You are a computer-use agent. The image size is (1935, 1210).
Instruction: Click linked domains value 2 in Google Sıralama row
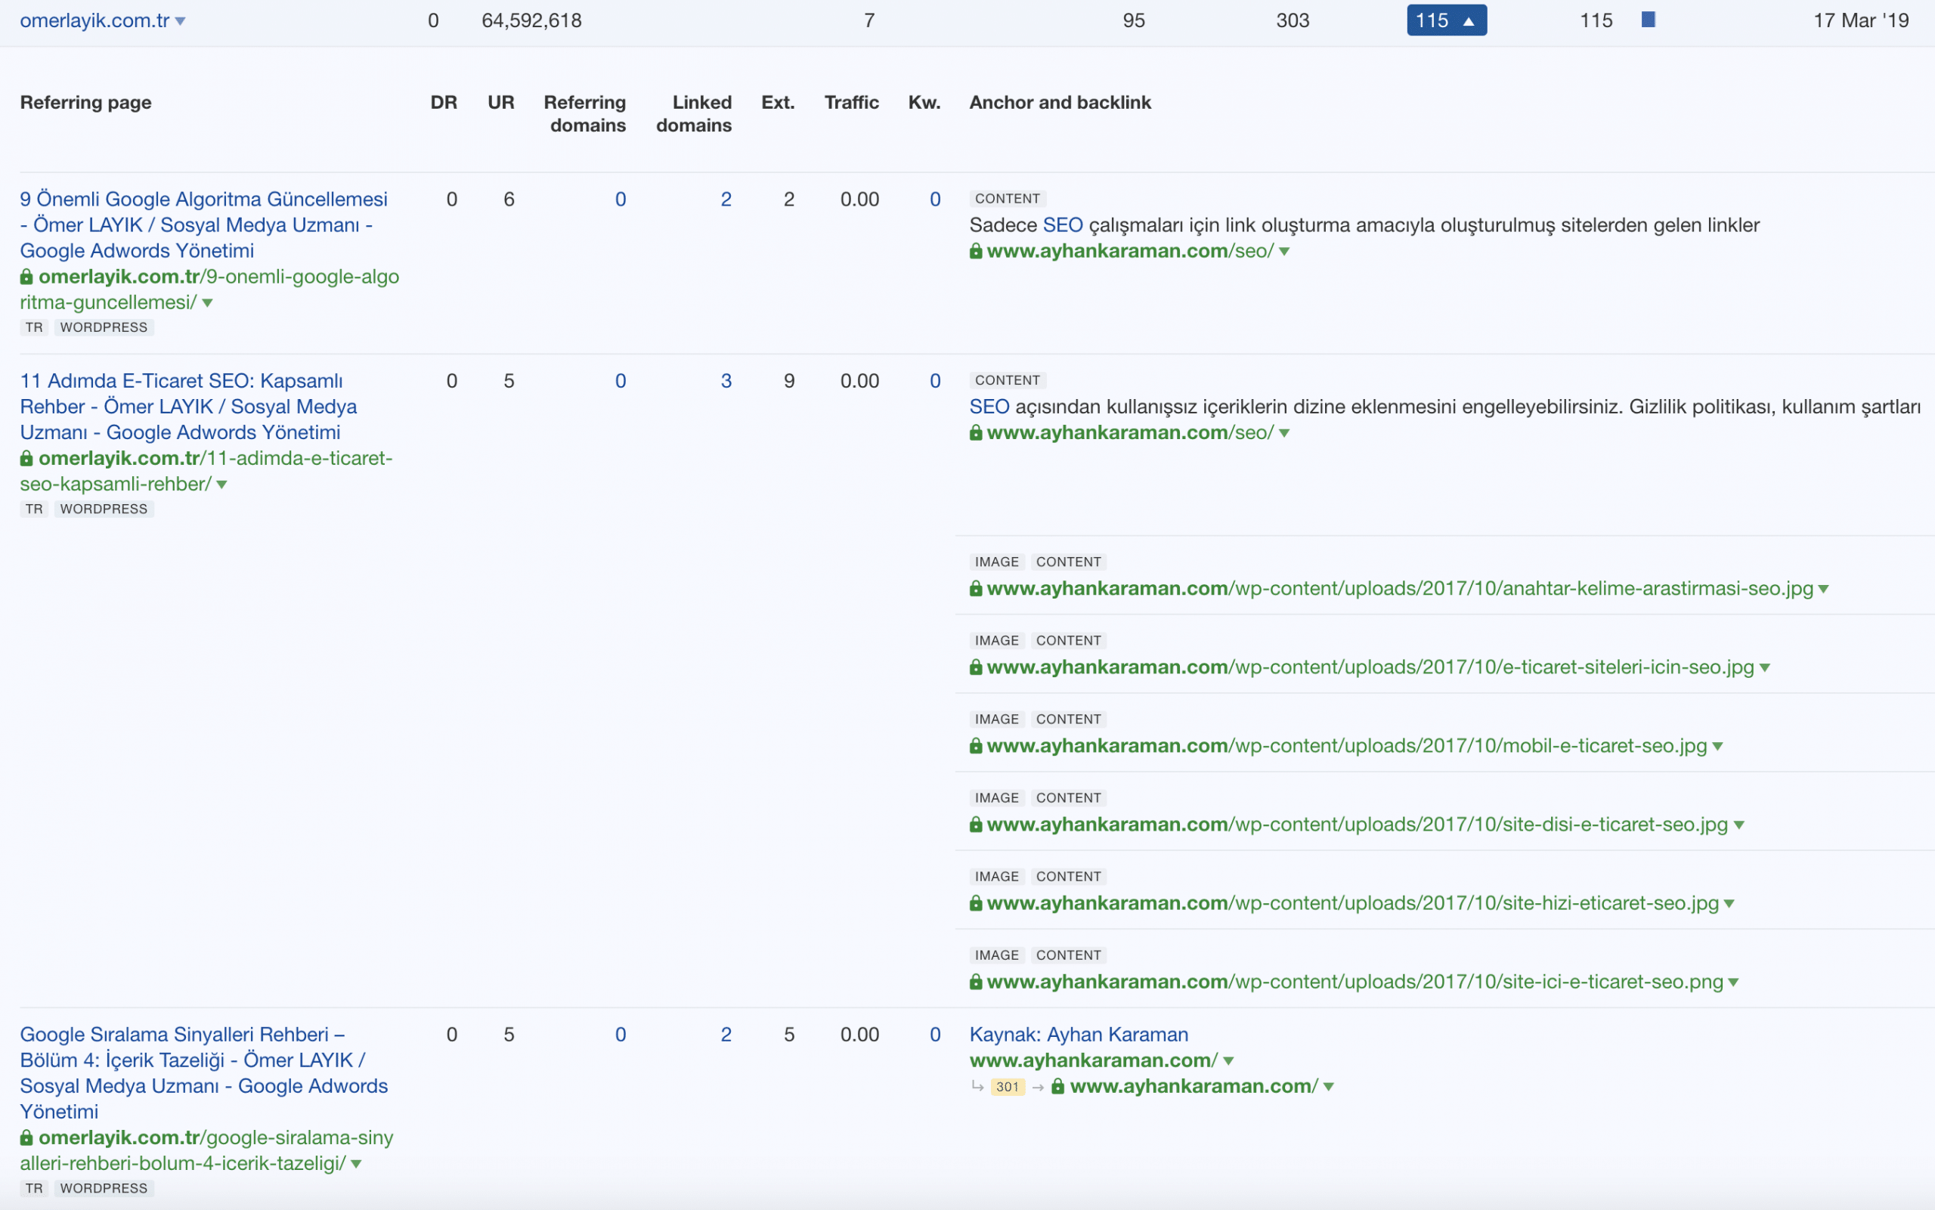pyautogui.click(x=726, y=1035)
